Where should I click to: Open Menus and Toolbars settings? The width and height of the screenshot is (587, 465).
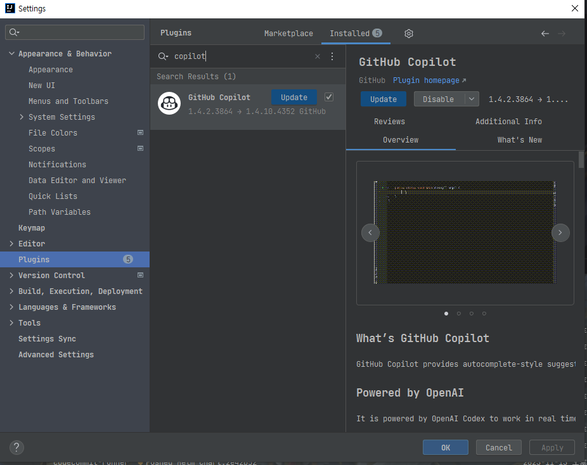click(x=68, y=101)
